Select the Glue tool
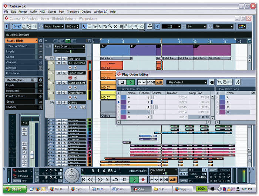This screenshot has height=196, width=259. pos(100,26)
